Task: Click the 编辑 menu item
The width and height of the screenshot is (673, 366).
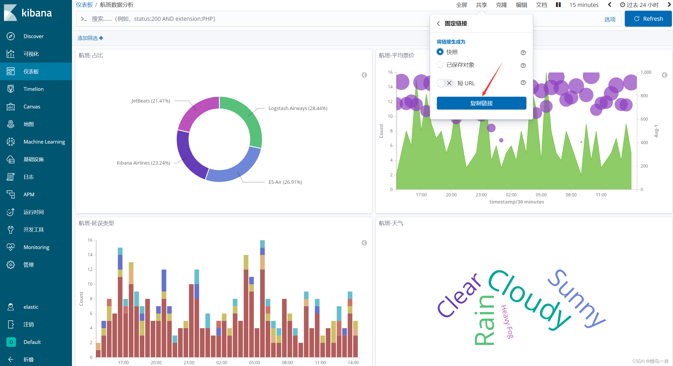Action: [521, 5]
